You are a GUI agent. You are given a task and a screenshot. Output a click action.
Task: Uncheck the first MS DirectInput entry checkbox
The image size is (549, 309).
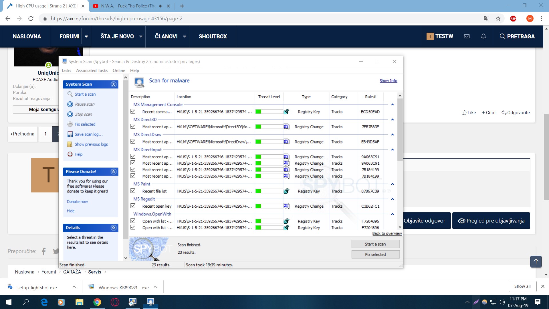[x=133, y=156]
